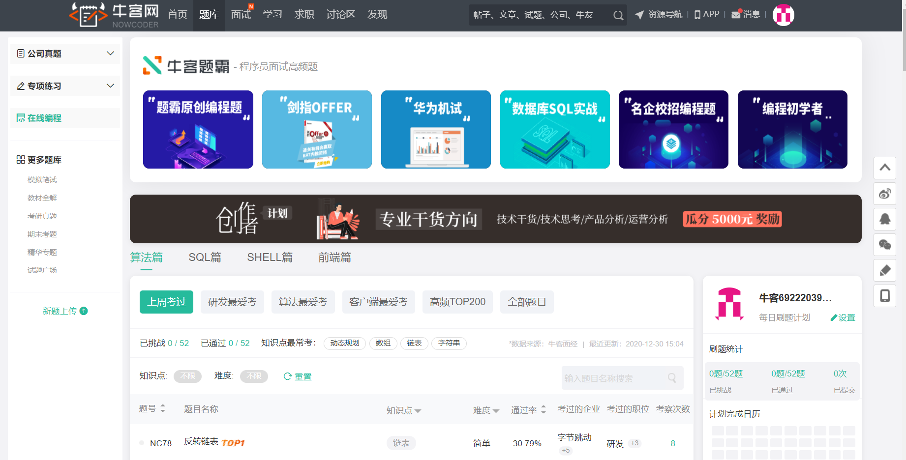This screenshot has height=460, width=906.
Task: Click the Nowcoder logo in the header
Action: tap(114, 15)
